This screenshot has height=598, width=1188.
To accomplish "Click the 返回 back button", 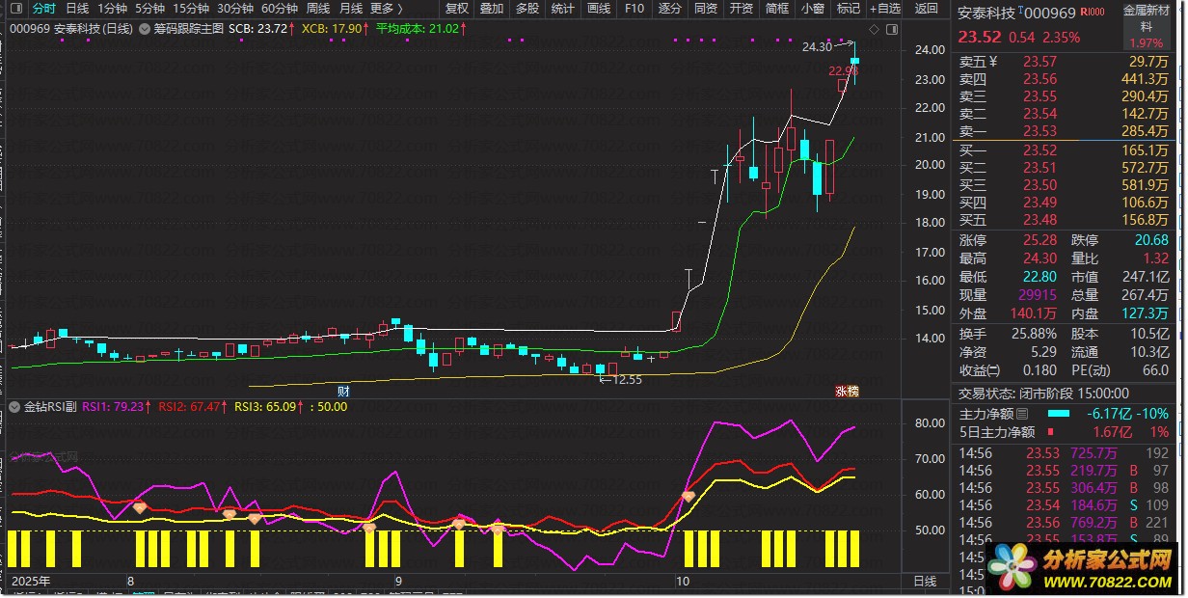I will 926,9.
